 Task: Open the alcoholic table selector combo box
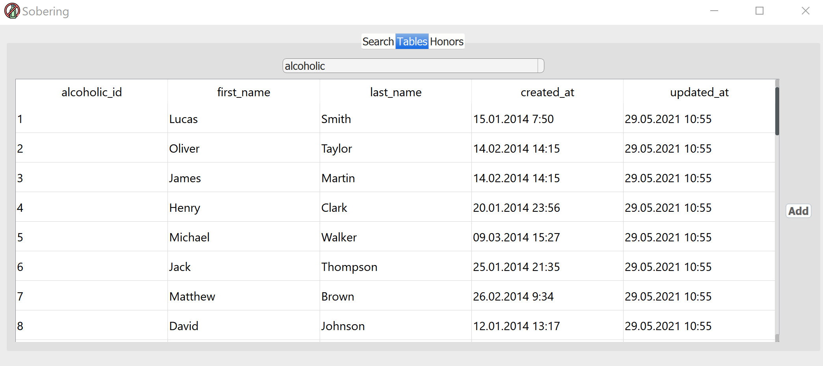click(413, 66)
